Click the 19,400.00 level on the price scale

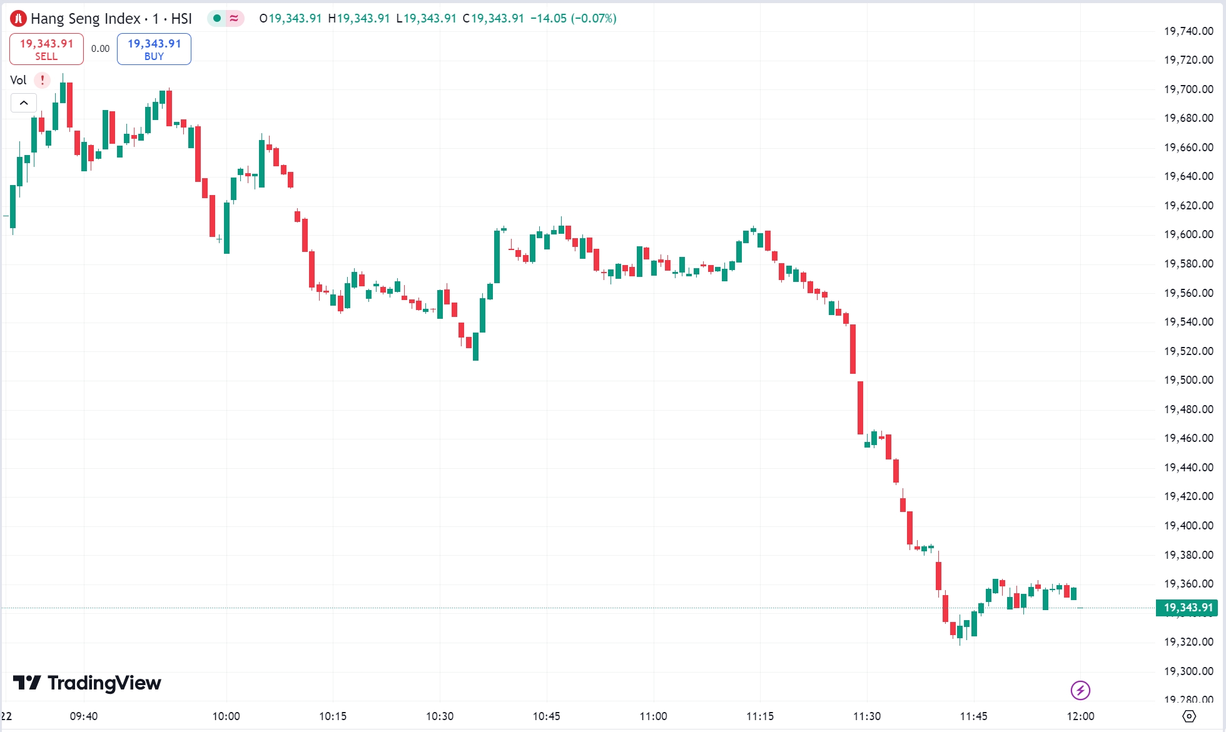pyautogui.click(x=1188, y=526)
